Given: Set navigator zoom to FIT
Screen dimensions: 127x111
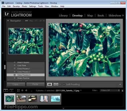Looking at the screenshot, I should (27, 21).
